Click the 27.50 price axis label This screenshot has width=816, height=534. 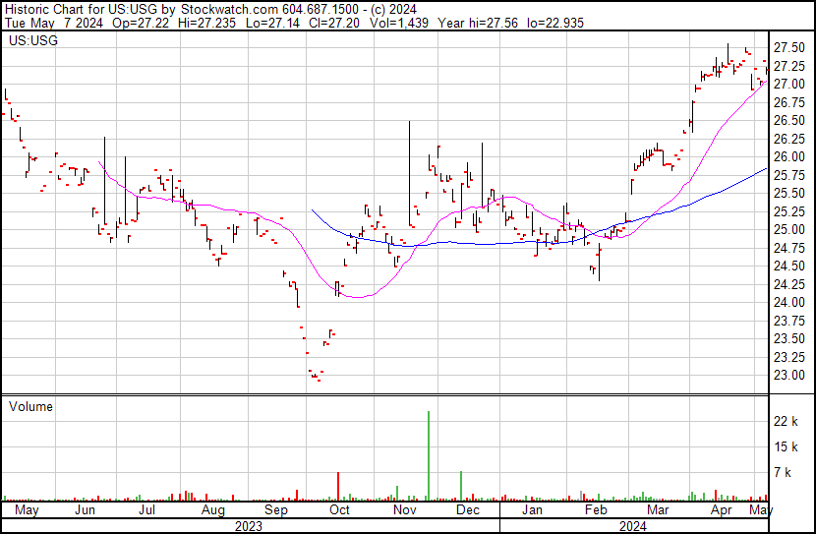(x=788, y=48)
